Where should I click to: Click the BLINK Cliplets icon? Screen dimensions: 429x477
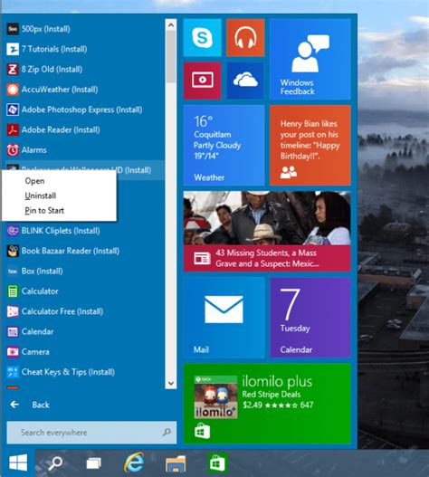click(x=13, y=231)
